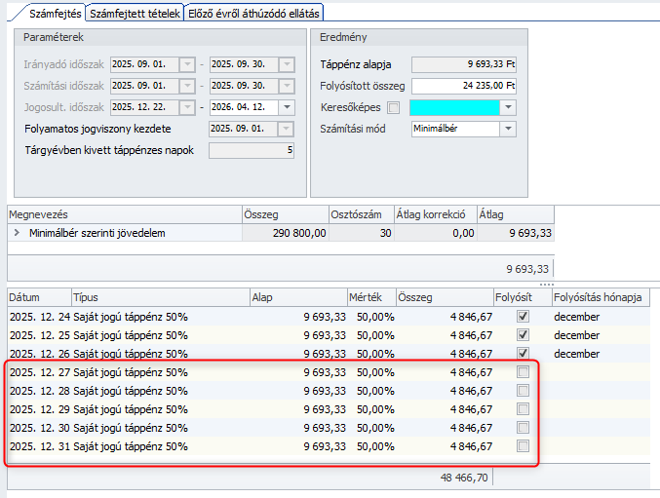Open the Számítási mód dropdown

click(x=508, y=129)
